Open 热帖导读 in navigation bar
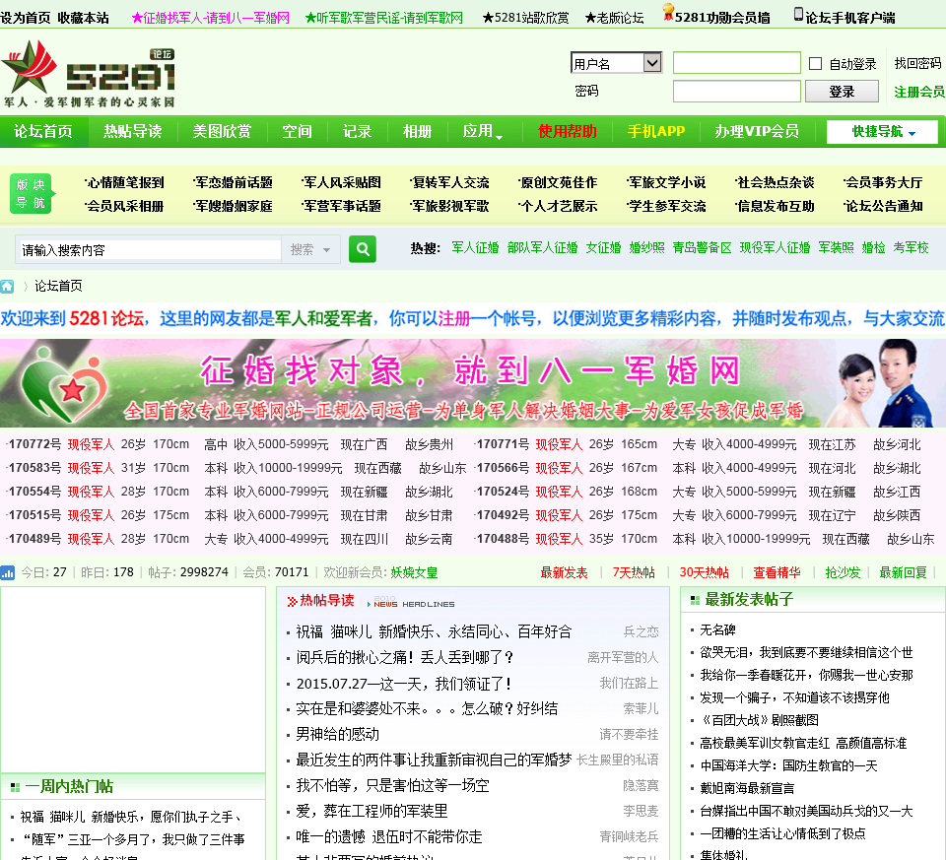 [133, 131]
